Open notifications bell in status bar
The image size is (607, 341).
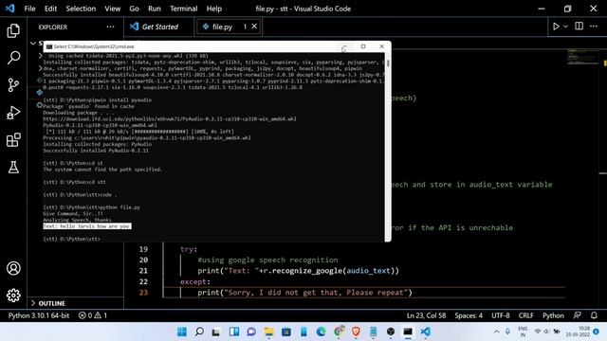(594, 315)
